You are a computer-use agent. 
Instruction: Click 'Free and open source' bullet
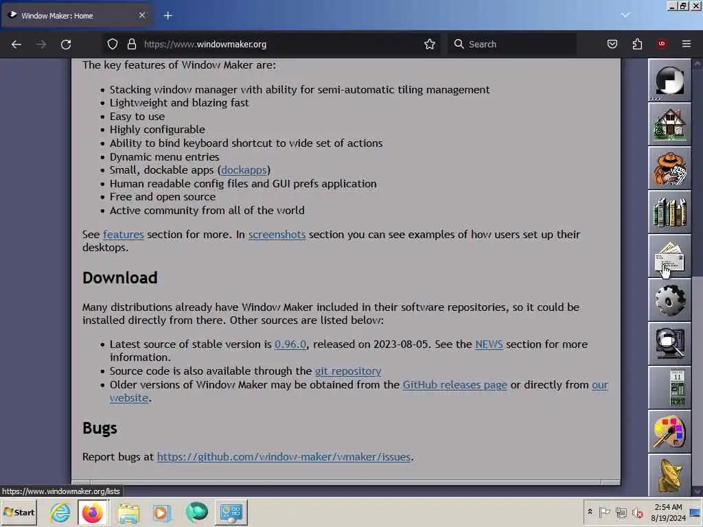162,197
